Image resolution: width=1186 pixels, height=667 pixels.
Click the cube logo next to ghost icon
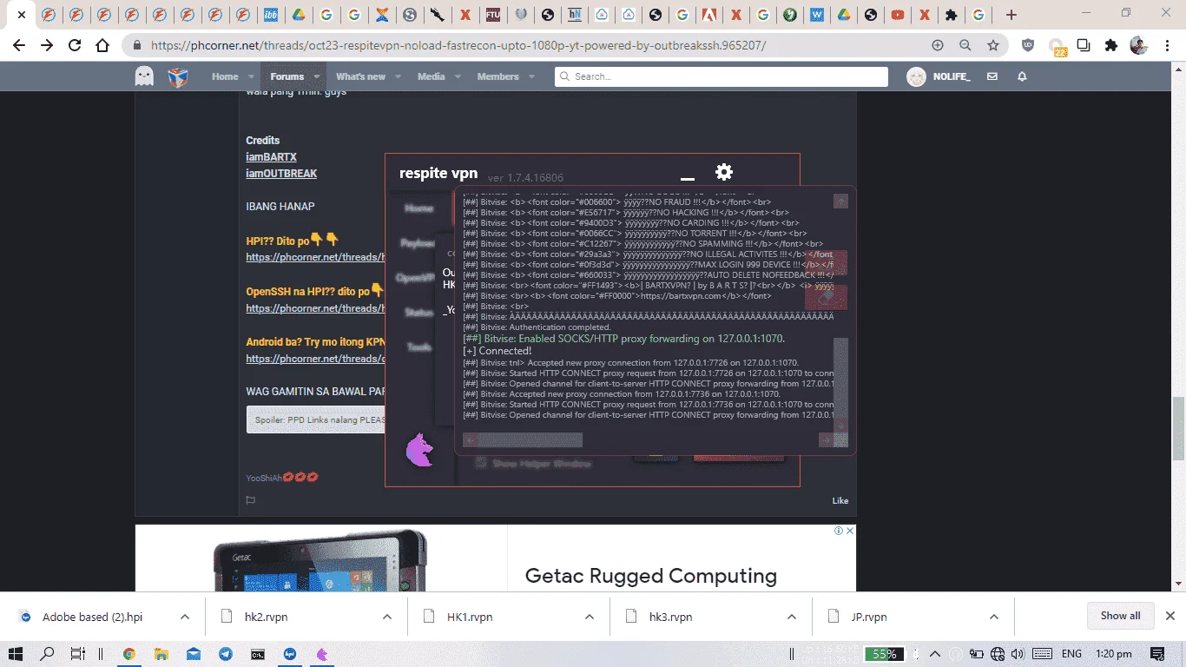point(178,77)
